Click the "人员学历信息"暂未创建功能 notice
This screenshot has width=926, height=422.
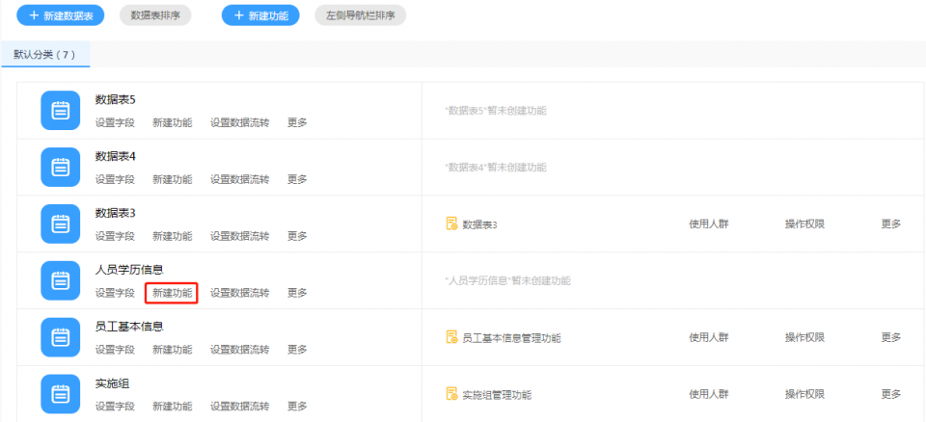[508, 280]
